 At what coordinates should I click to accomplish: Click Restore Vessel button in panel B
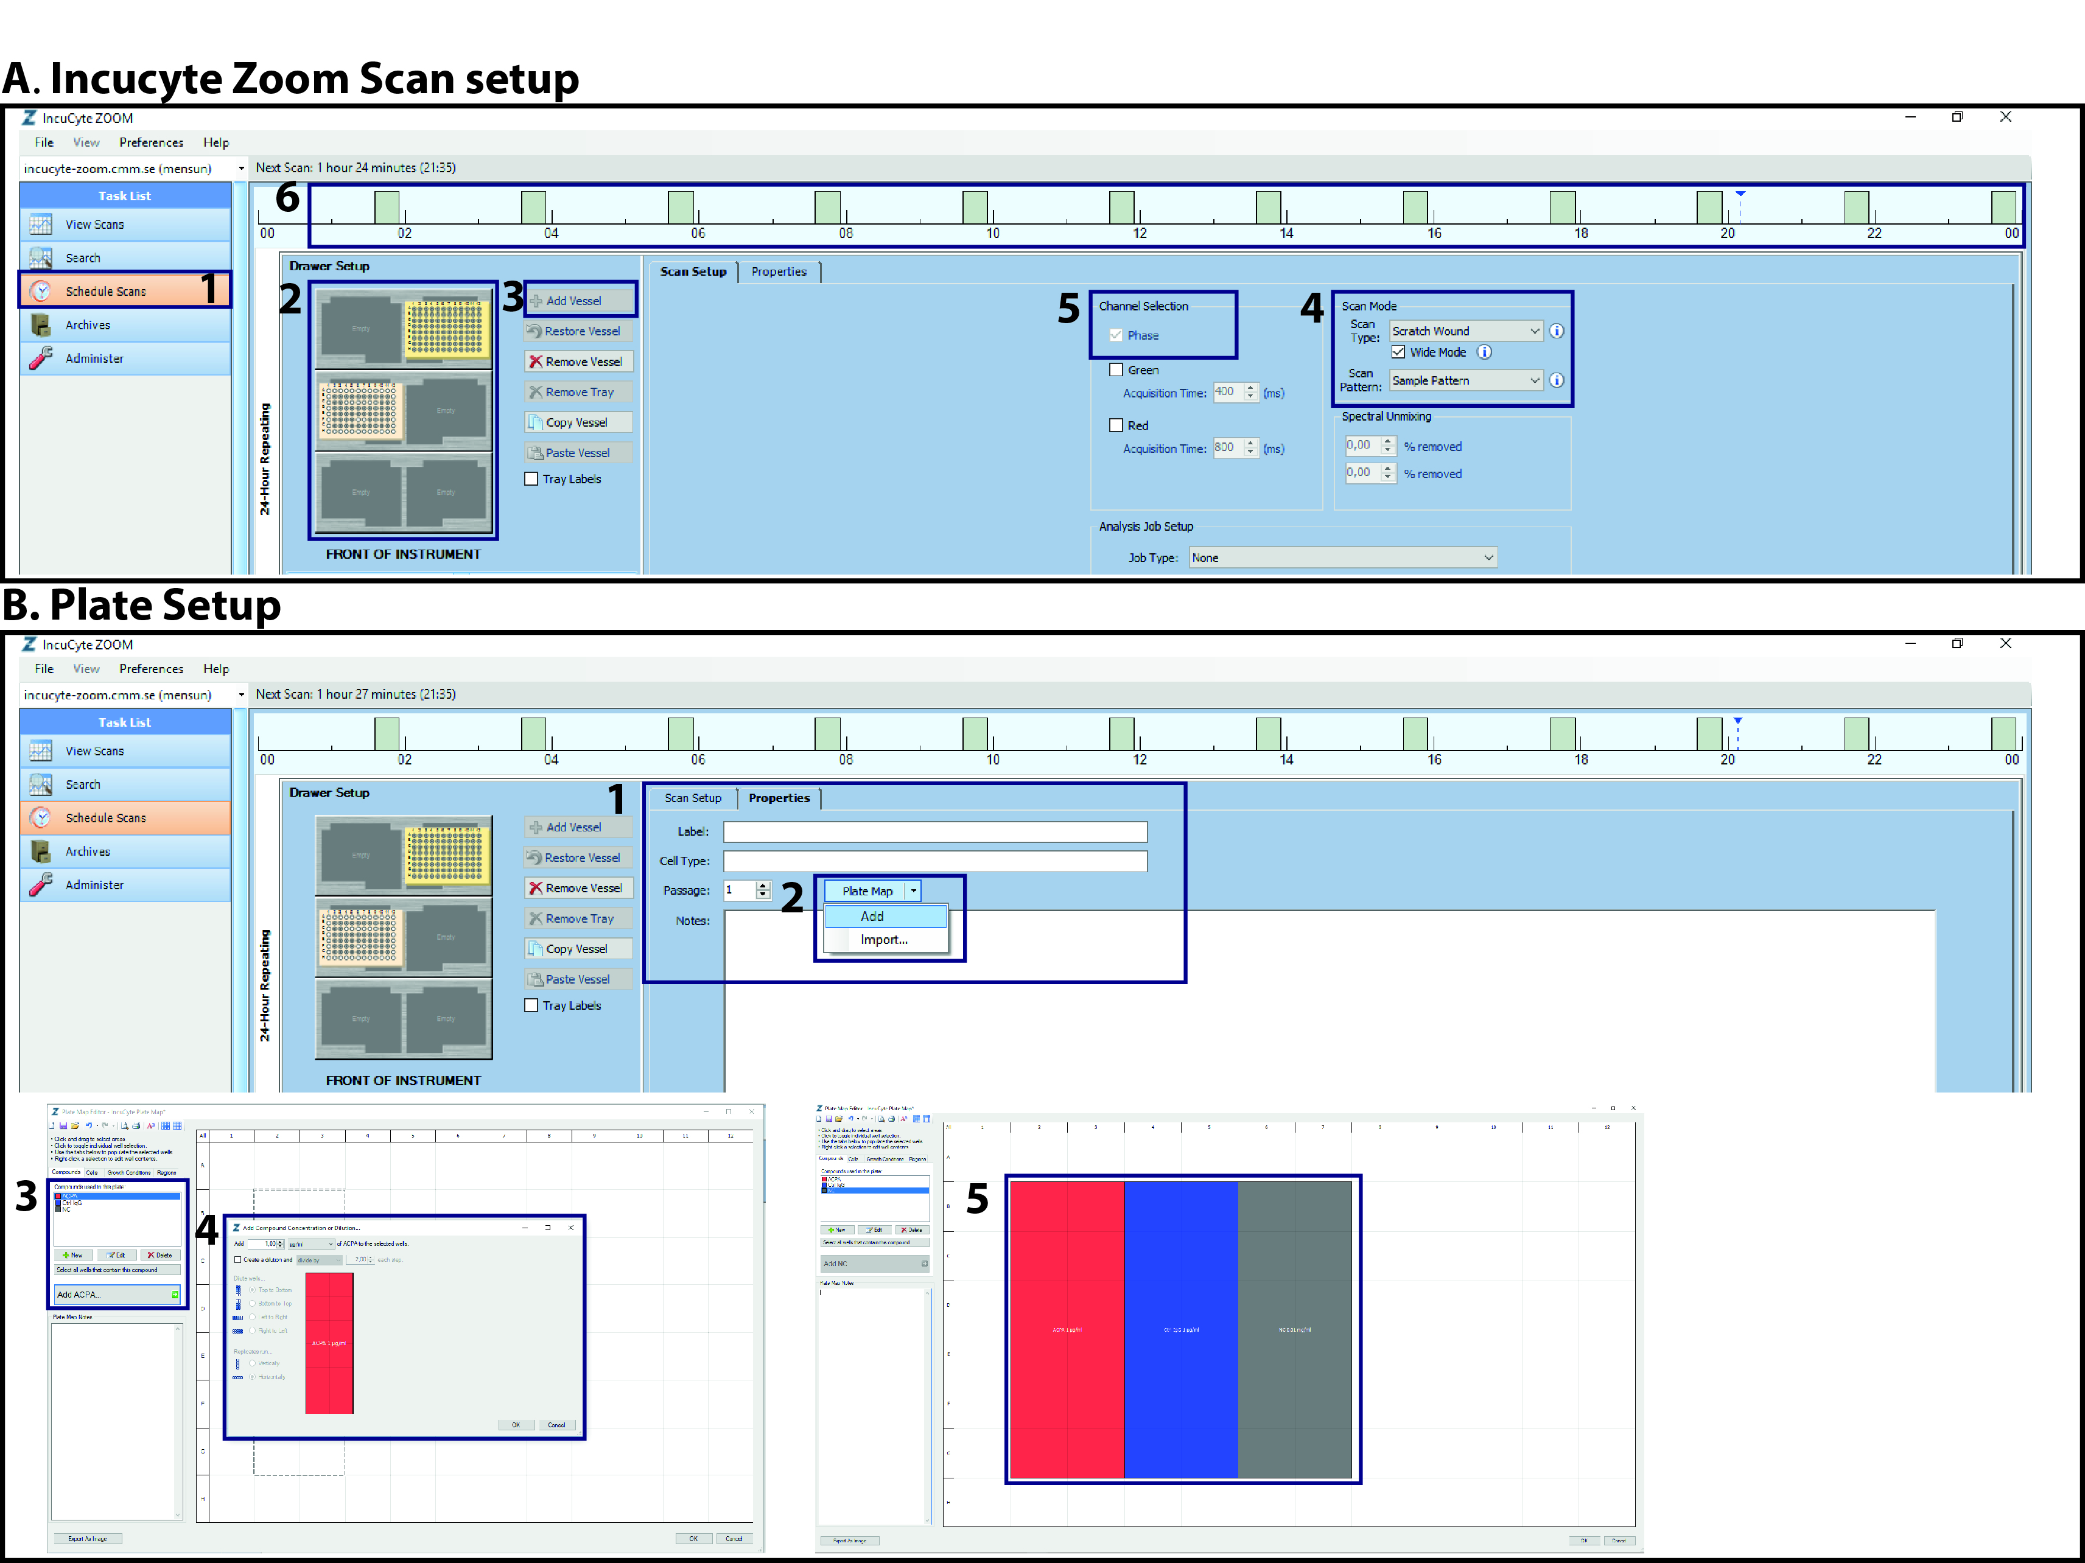tap(580, 858)
